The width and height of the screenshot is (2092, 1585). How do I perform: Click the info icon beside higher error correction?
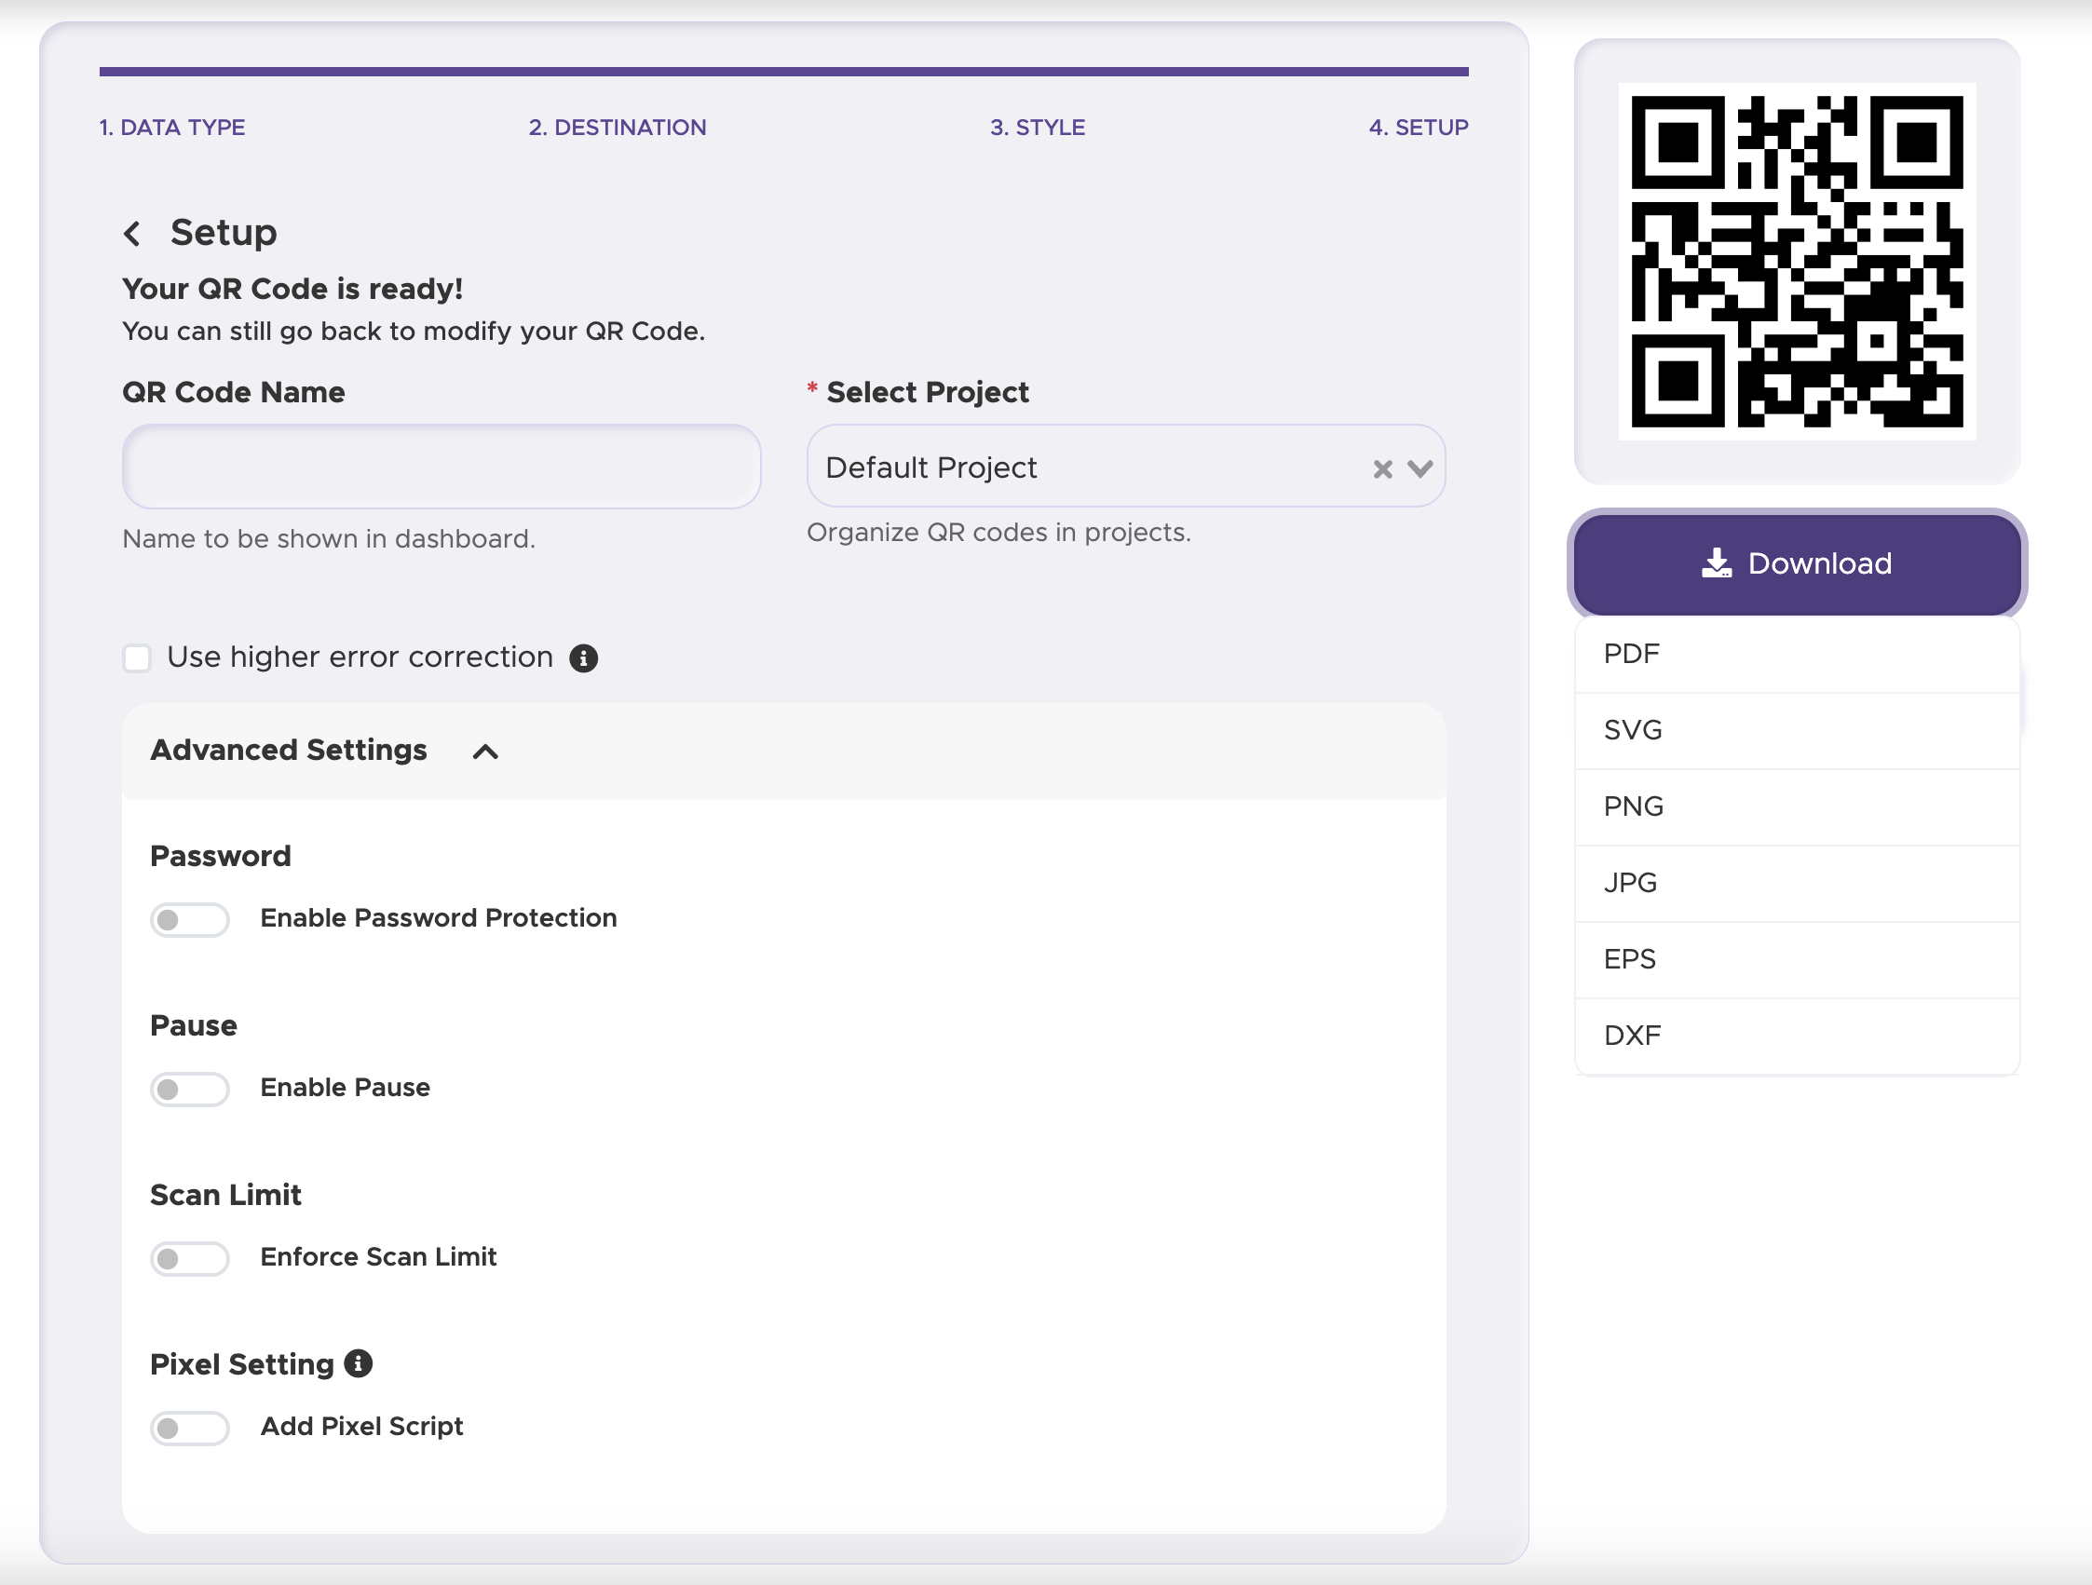pyautogui.click(x=584, y=658)
